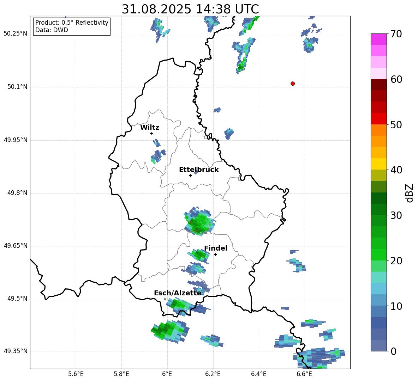Click the Ettelbruck station cross marker

point(190,176)
